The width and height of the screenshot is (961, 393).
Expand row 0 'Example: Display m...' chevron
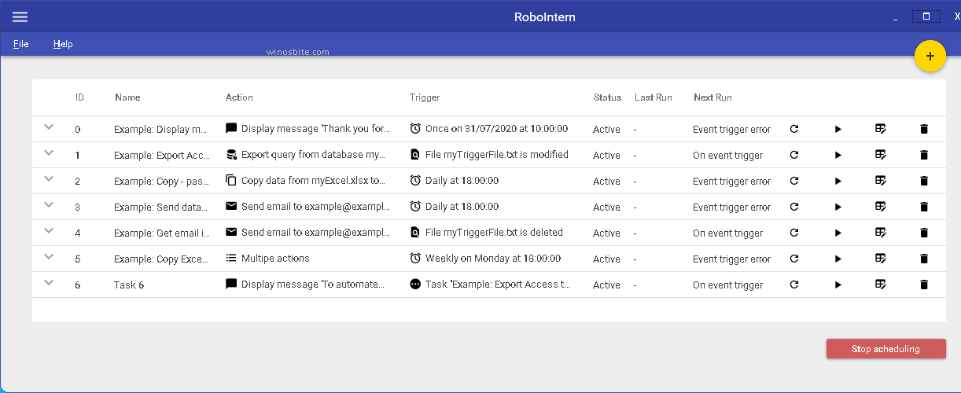(49, 127)
